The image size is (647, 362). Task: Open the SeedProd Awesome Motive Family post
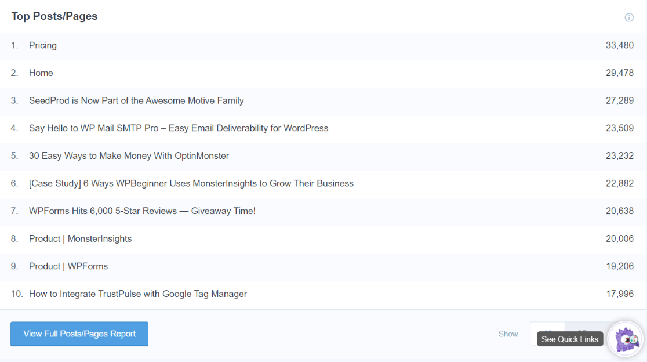pyautogui.click(x=136, y=101)
